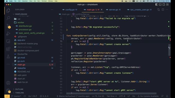
Task: Switch to rpc_create_user.go tab
Action: tap(139, 10)
